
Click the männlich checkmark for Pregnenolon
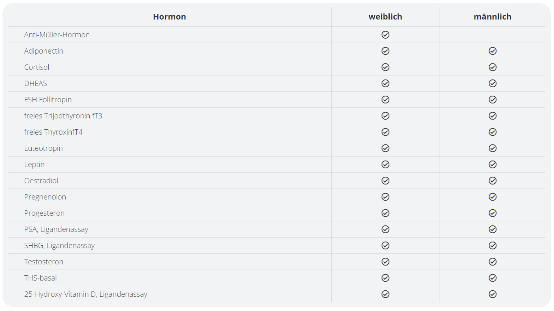(x=492, y=197)
